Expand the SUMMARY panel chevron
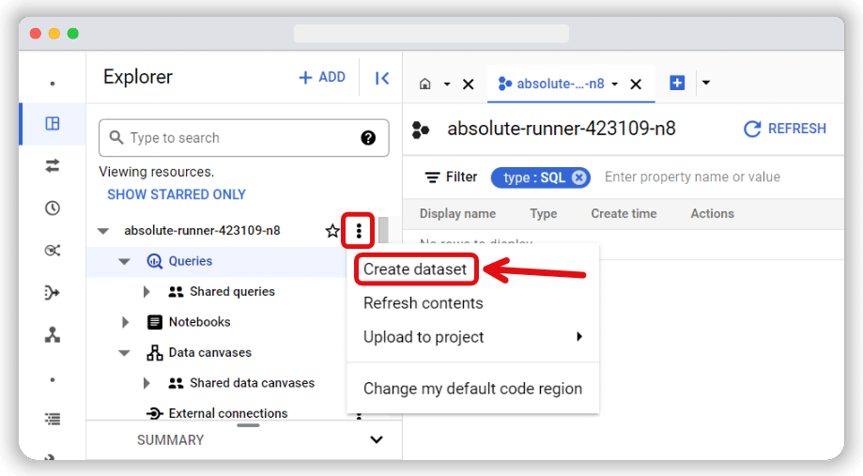The image size is (863, 476). [377, 439]
